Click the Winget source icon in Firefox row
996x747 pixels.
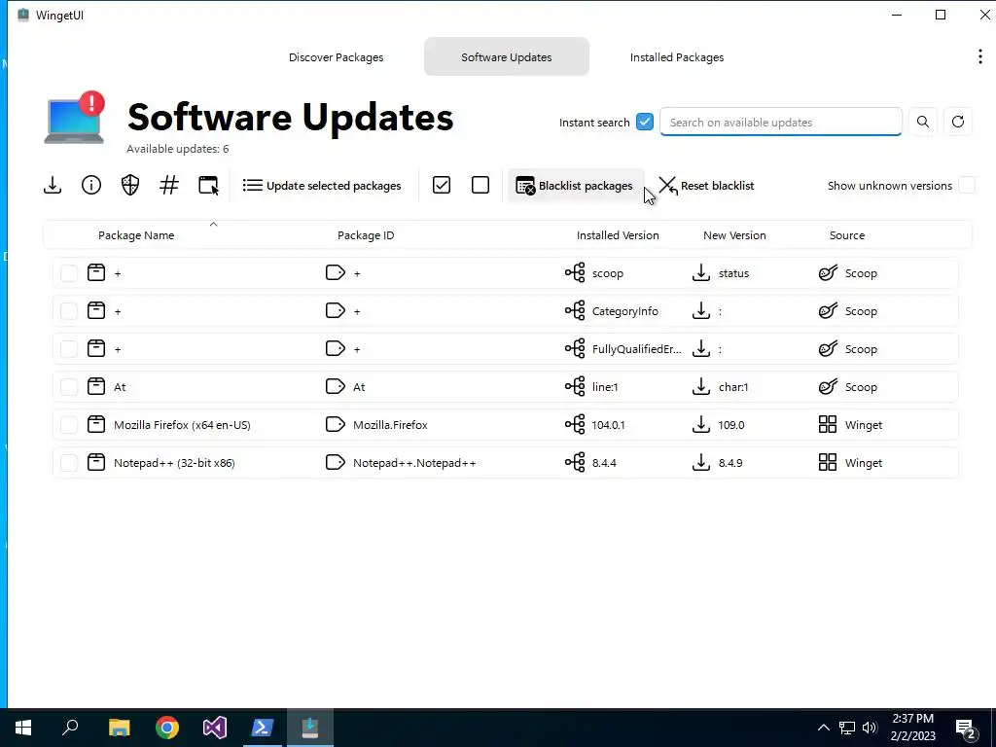(828, 424)
